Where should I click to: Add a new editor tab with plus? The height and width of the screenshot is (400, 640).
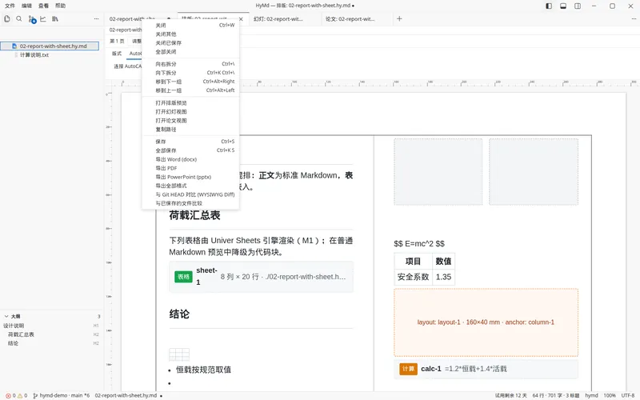399,18
